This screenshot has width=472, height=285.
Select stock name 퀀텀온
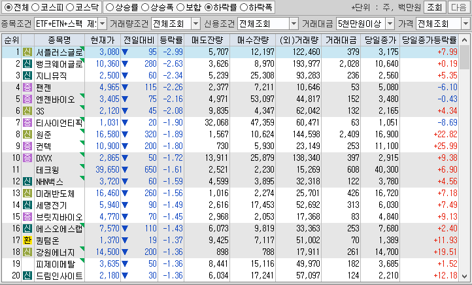(48, 241)
